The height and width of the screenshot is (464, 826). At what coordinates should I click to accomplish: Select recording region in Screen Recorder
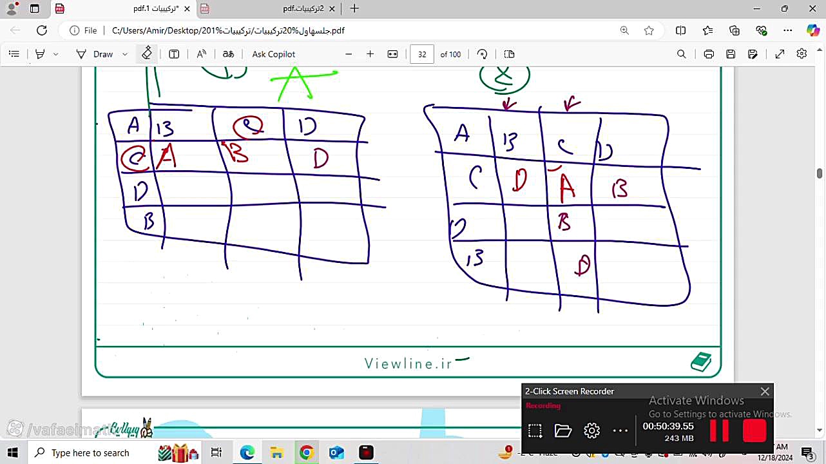pyautogui.click(x=534, y=430)
